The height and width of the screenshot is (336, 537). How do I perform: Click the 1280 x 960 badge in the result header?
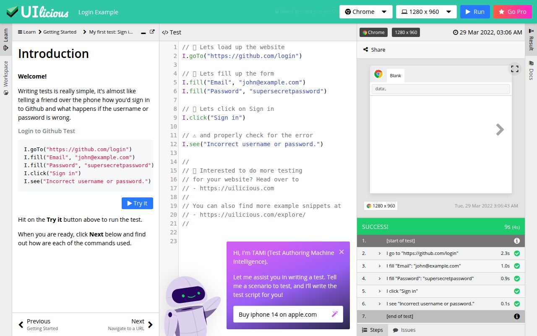tap(406, 32)
